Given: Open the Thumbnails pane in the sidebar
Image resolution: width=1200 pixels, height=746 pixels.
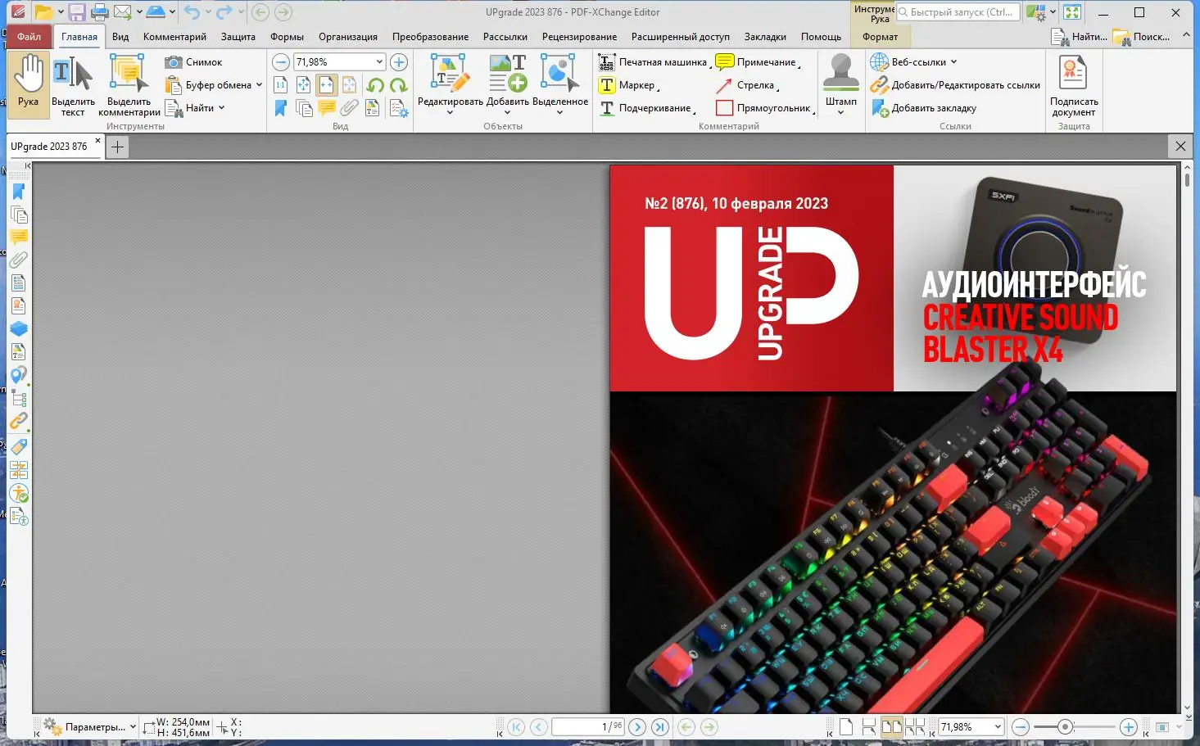Looking at the screenshot, I should tap(19, 215).
